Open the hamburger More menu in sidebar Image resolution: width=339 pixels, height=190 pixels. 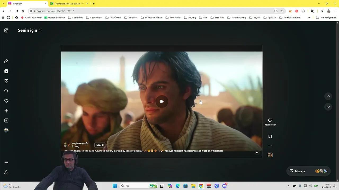(6, 163)
